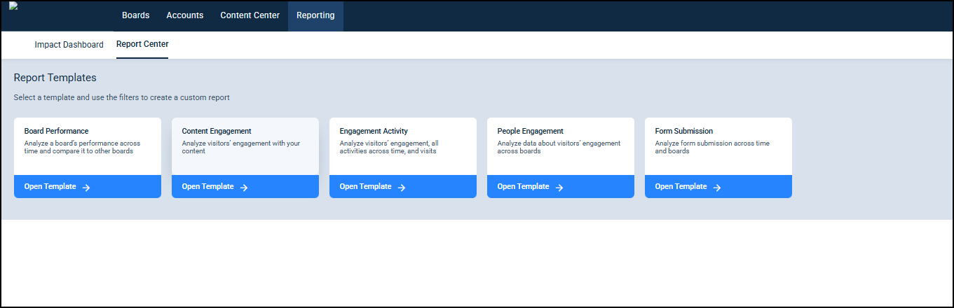Open Template for Engagement Activity
The width and height of the screenshot is (954, 308).
(x=366, y=187)
